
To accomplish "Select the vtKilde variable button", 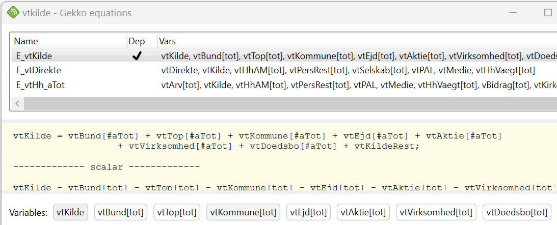I will point(71,212).
